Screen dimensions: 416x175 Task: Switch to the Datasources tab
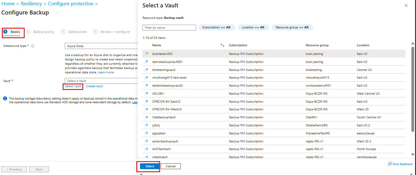click(74, 32)
